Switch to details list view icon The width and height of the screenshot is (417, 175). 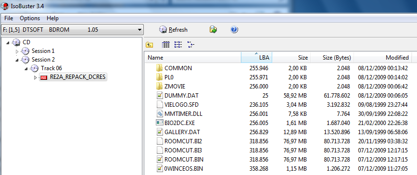(165, 45)
